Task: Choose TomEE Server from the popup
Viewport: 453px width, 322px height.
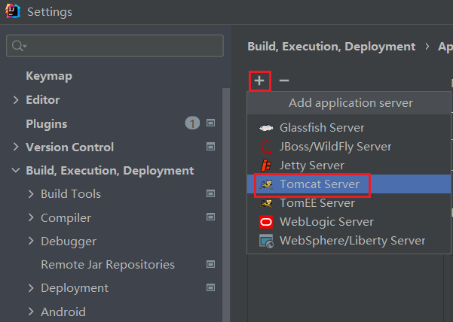Action: [349, 203]
